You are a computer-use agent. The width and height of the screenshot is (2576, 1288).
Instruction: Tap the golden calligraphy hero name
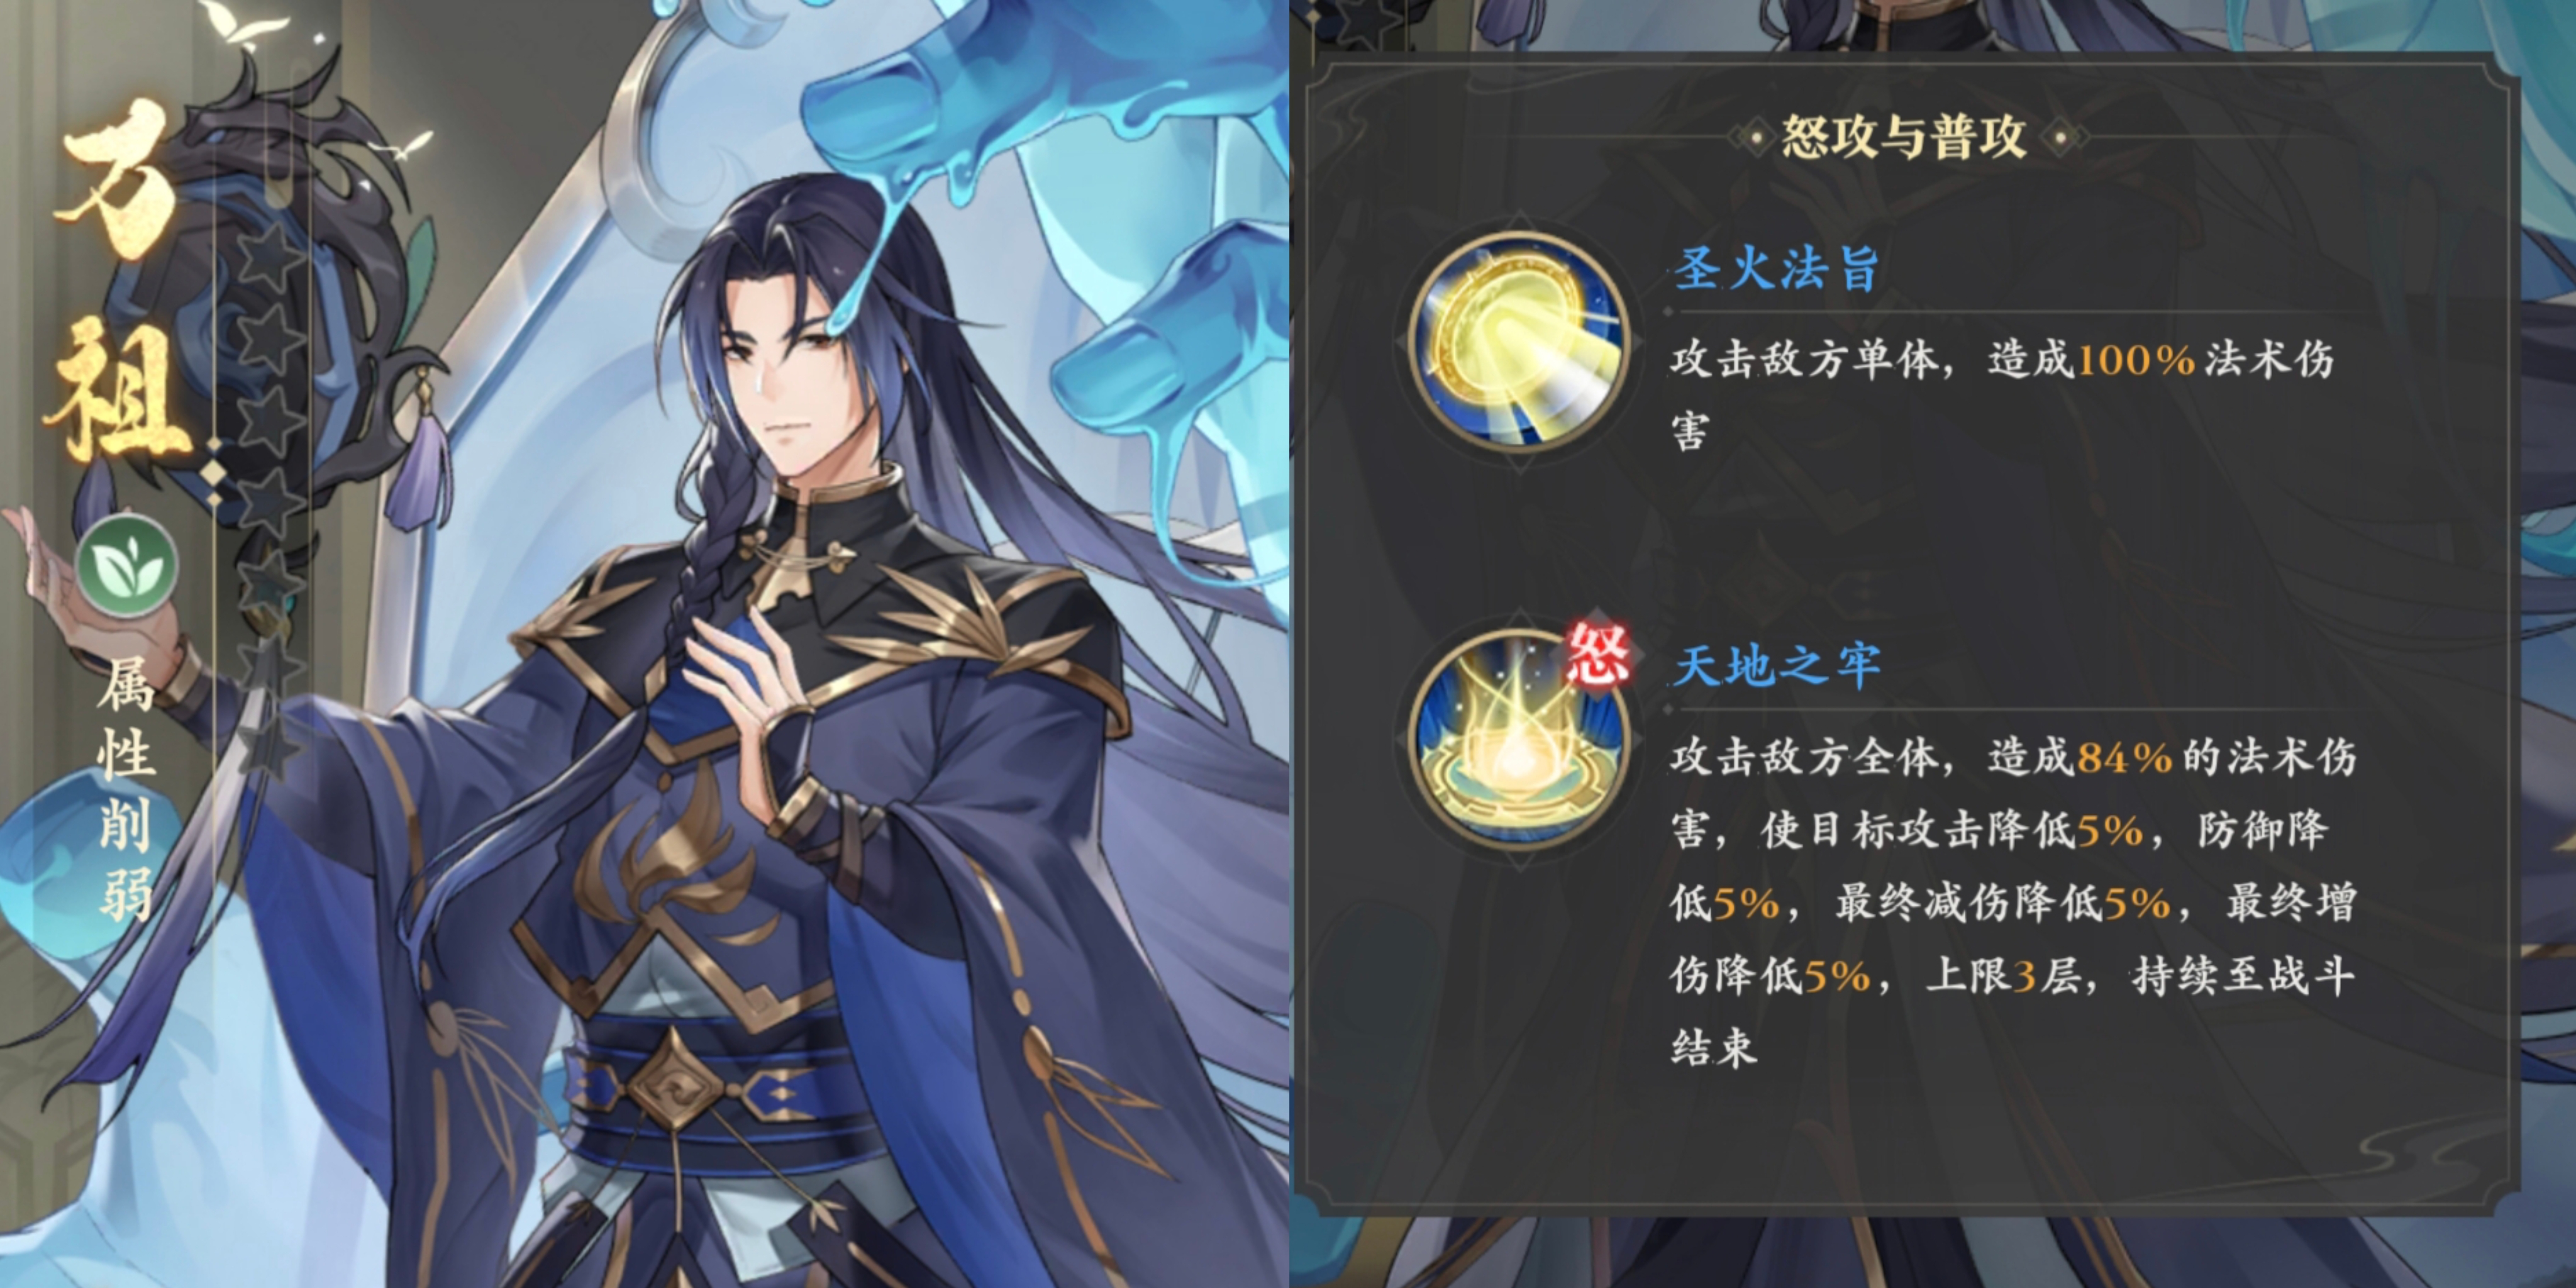tap(118, 280)
